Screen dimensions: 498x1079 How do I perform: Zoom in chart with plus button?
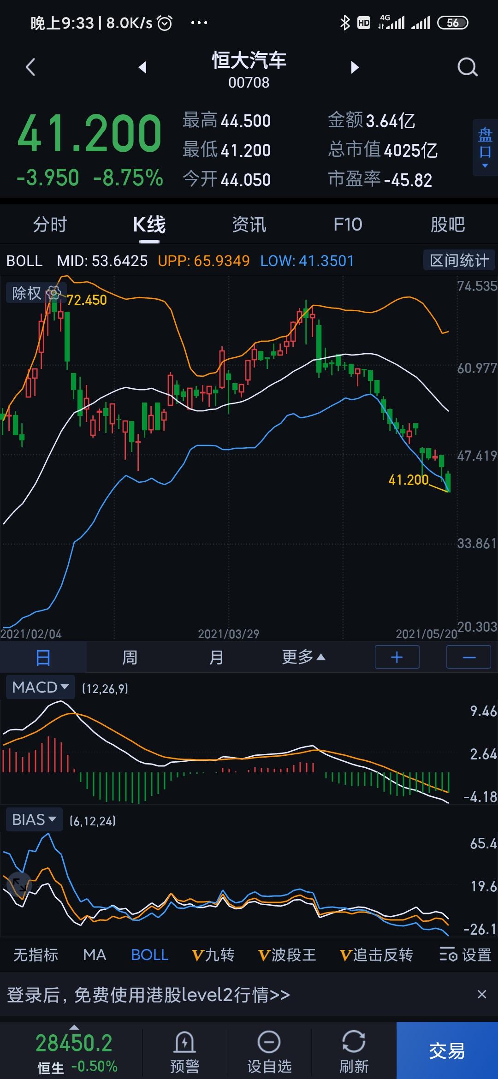(397, 657)
